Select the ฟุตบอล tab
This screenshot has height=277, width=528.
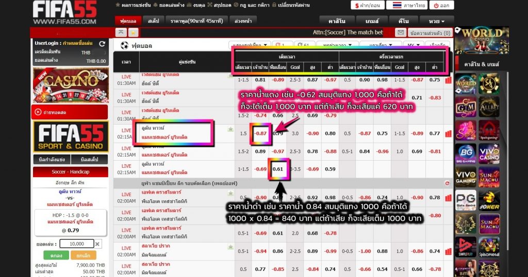click(x=128, y=21)
